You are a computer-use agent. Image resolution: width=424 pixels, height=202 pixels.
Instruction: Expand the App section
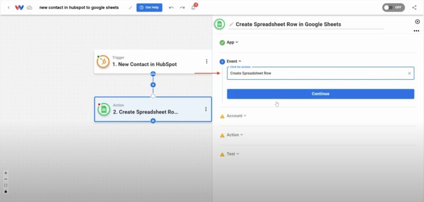pos(233,43)
